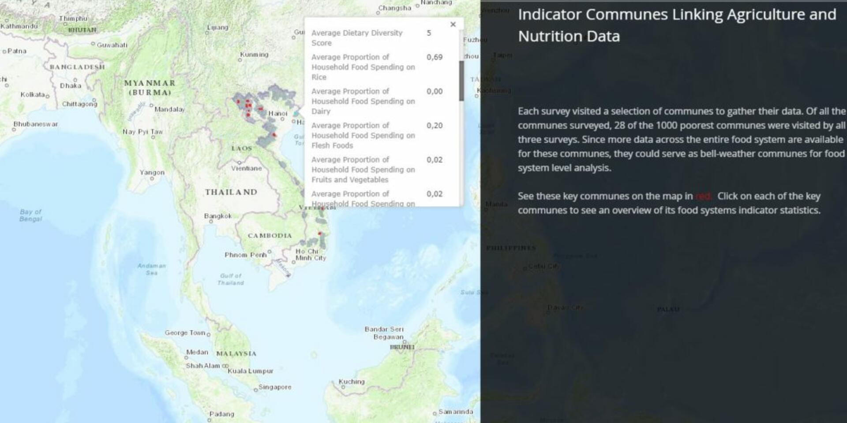Click the Kuching map label
This screenshot has width=847, height=423.
coord(352,382)
